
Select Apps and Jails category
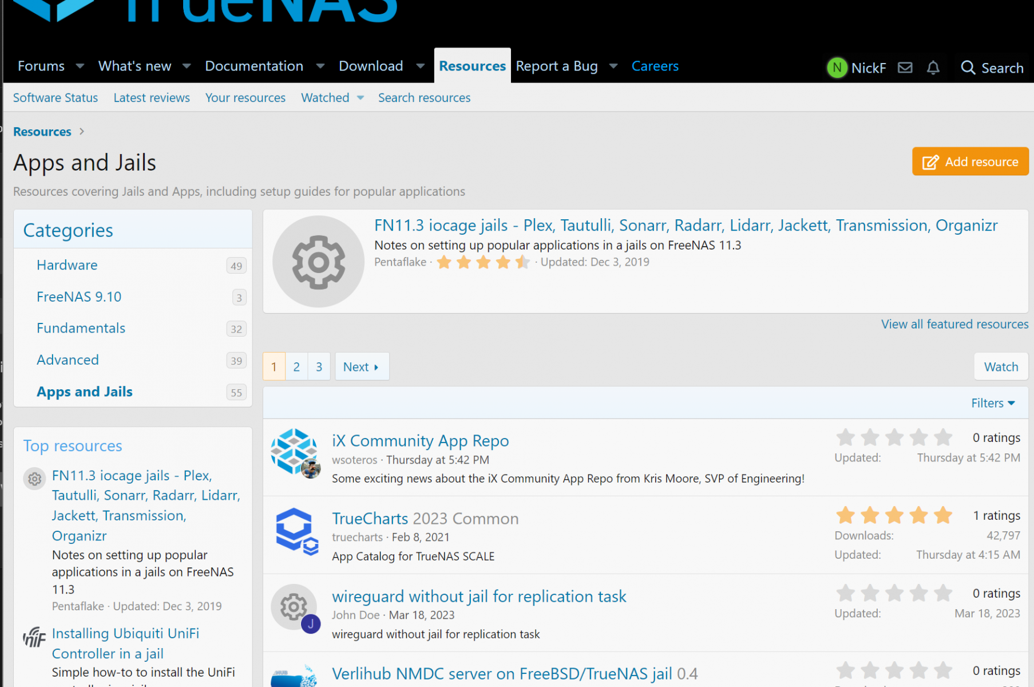[85, 392]
